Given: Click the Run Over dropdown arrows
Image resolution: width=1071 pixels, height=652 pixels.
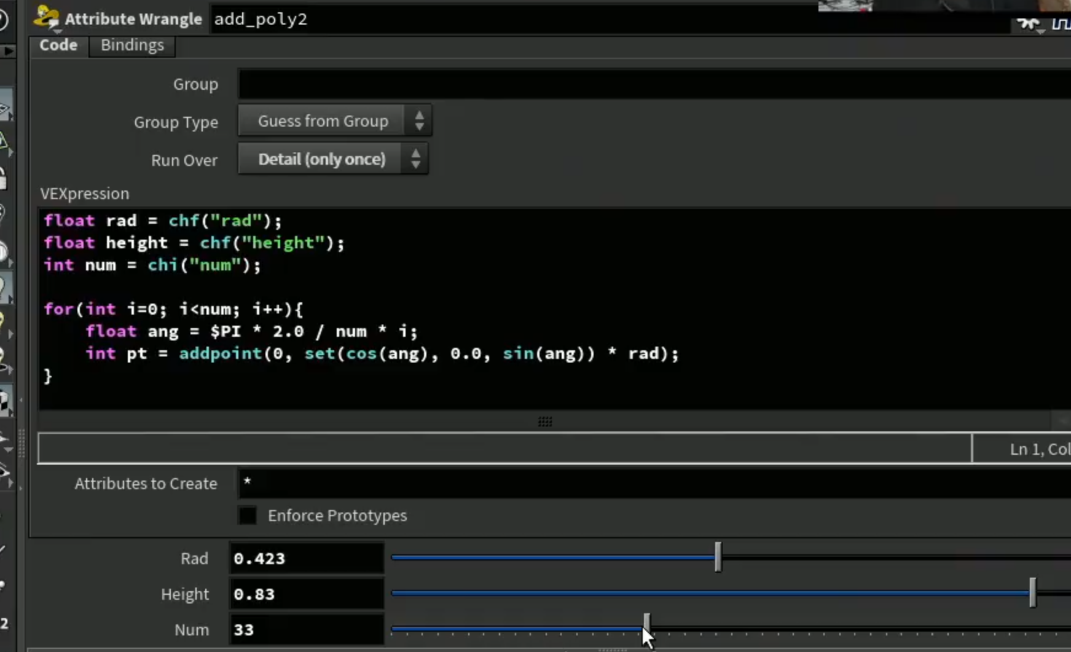Looking at the screenshot, I should coord(416,159).
